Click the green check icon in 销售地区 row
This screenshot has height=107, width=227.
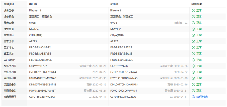(x=193, y=35)
